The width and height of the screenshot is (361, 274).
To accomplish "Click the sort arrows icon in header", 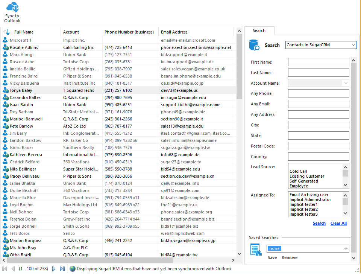I will (x=6, y=32).
